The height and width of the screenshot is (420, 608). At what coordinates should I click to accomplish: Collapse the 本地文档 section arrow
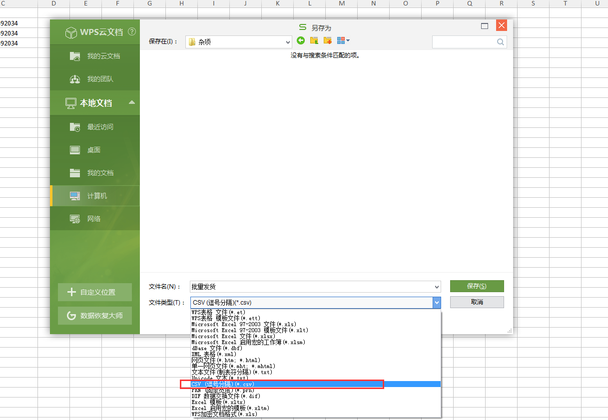[x=132, y=102]
